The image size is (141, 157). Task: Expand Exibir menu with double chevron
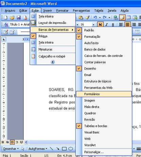click(x=53, y=62)
